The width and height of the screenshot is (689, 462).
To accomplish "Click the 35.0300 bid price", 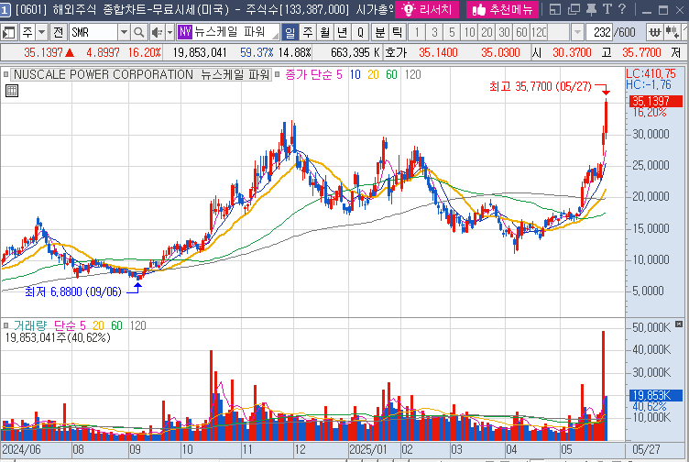I will pos(500,53).
